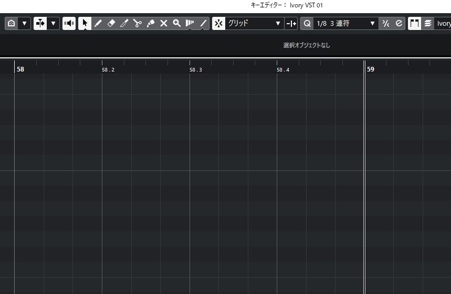Open editor setup dropdown arrow at far left
This screenshot has height=294, width=451.
(24, 24)
